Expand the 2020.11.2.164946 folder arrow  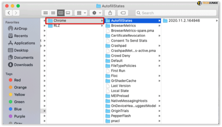point(217,21)
